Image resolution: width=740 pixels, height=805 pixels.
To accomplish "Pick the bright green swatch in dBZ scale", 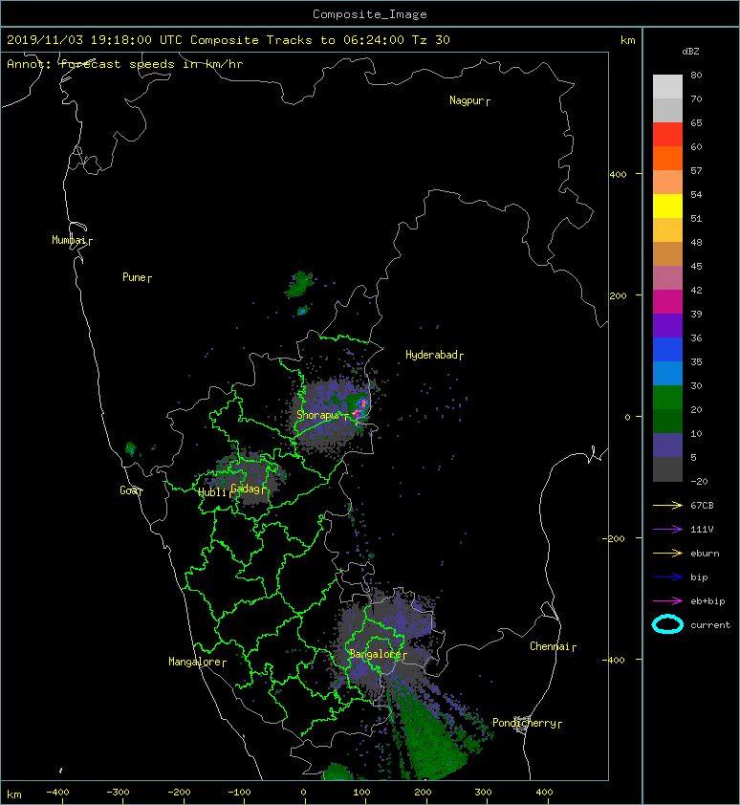I will point(667,397).
